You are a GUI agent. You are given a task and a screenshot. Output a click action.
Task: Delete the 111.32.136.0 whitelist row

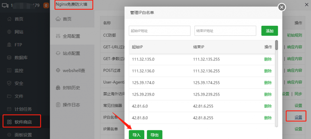[268, 71]
